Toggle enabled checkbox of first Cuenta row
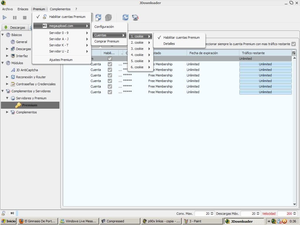Screen dimensions: 300x225 110,64
